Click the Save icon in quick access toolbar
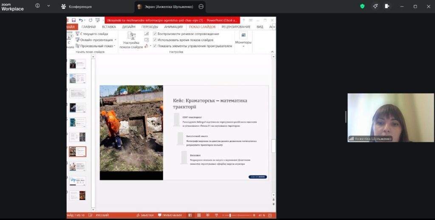 (x=73, y=20)
